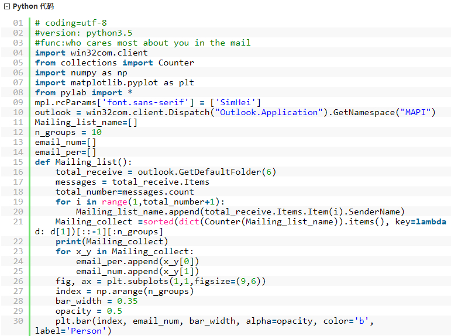Viewport: 451px width, 336px height.
Task: Click 'bar_width = 0.35' line
Action: (x=97, y=301)
